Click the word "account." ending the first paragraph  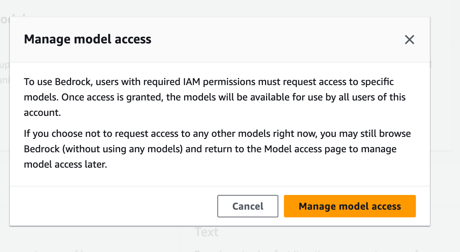coord(42,113)
